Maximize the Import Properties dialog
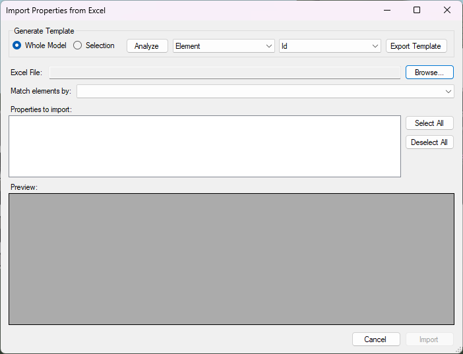The width and height of the screenshot is (463, 354). [417, 10]
